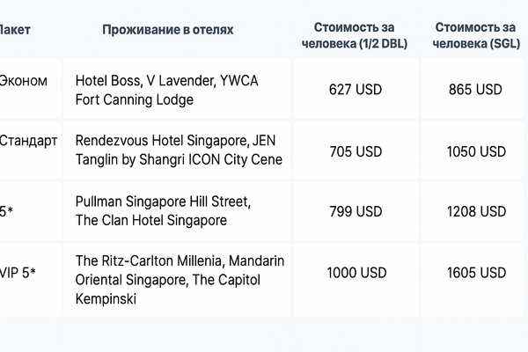Viewport: 528px width, 352px height.
Task: Select the 865 USD price cell
Action: pos(475,89)
